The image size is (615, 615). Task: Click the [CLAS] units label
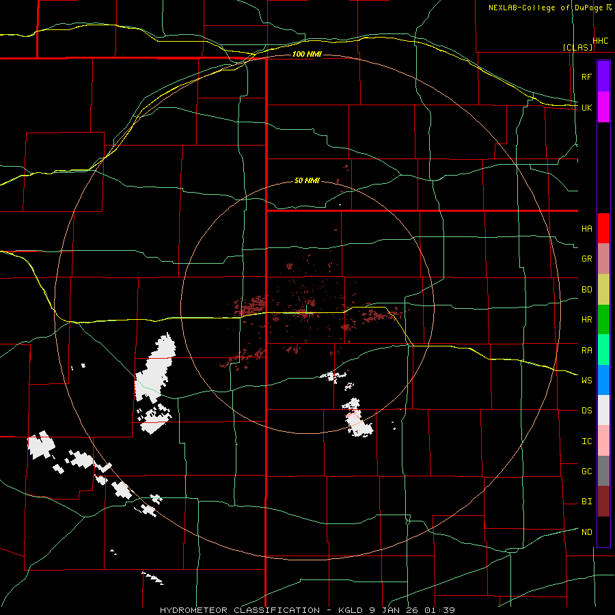pyautogui.click(x=577, y=47)
